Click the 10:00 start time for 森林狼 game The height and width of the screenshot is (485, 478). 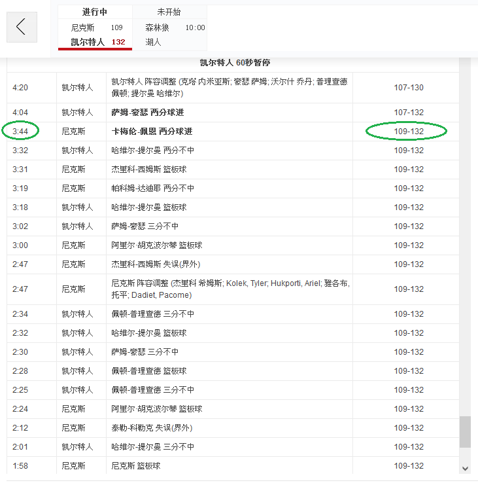click(195, 28)
